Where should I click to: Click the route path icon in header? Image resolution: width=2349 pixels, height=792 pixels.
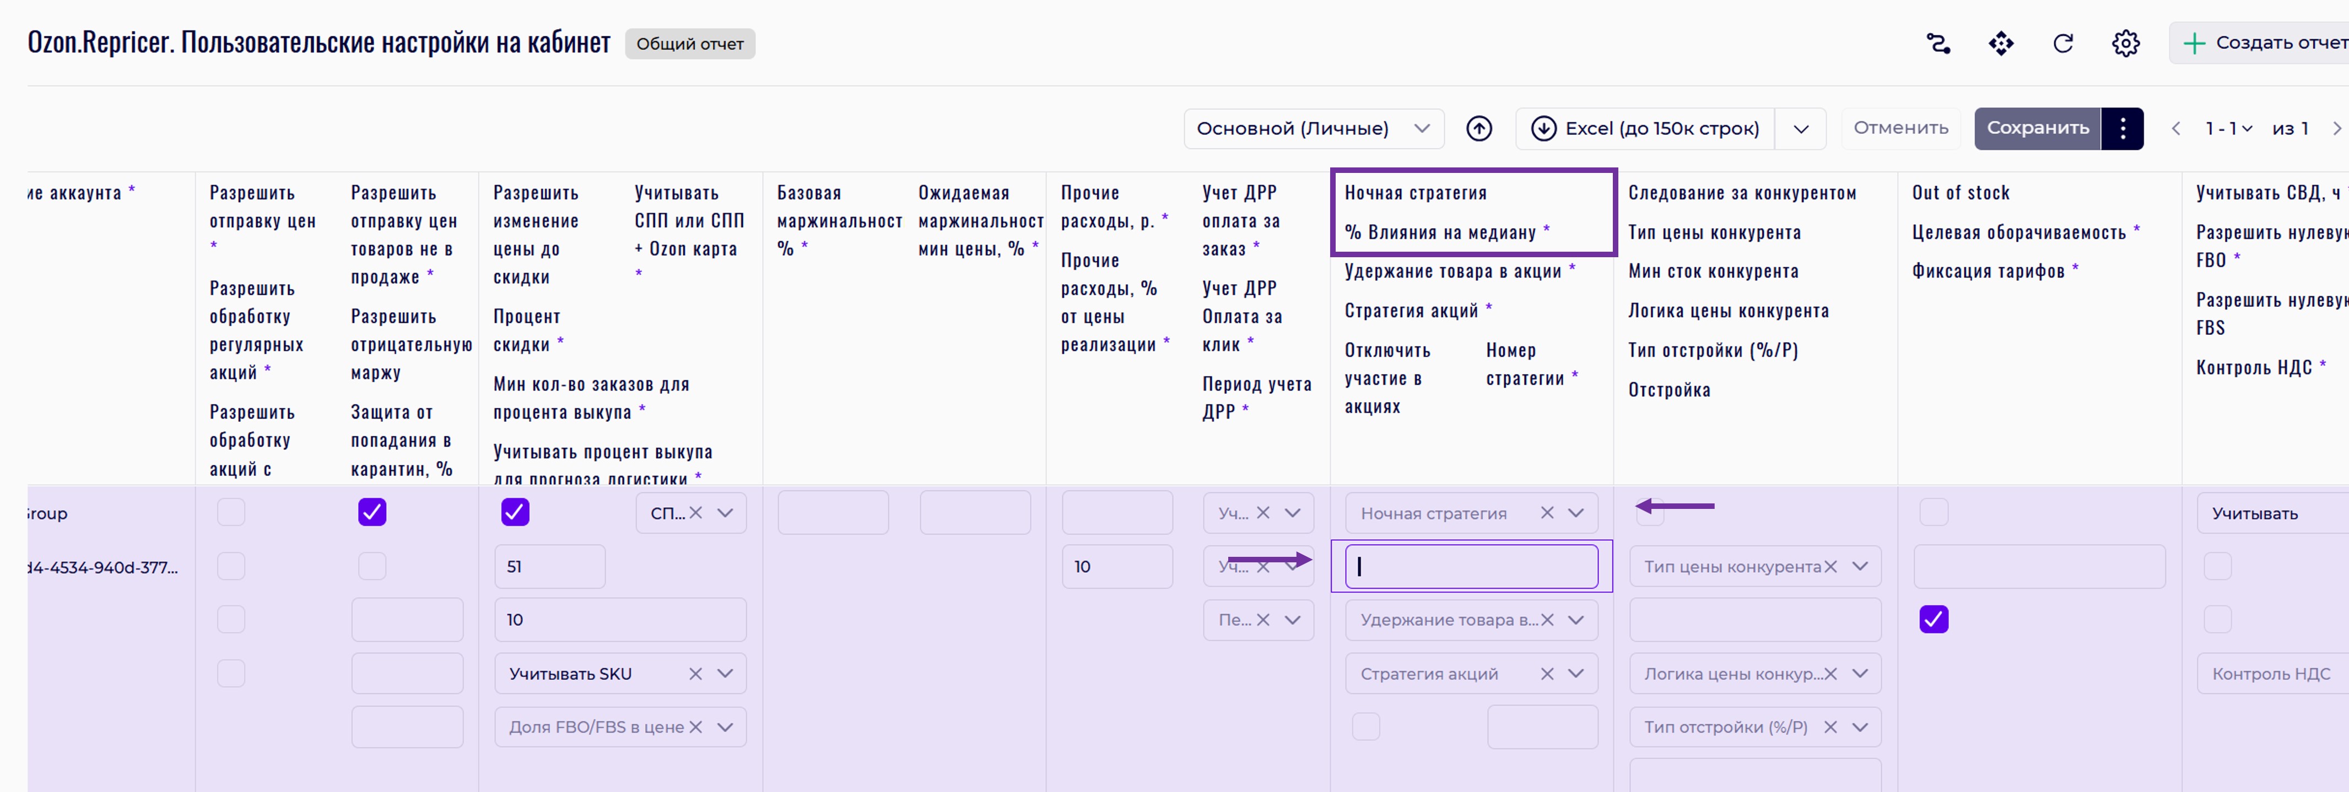click(1938, 43)
